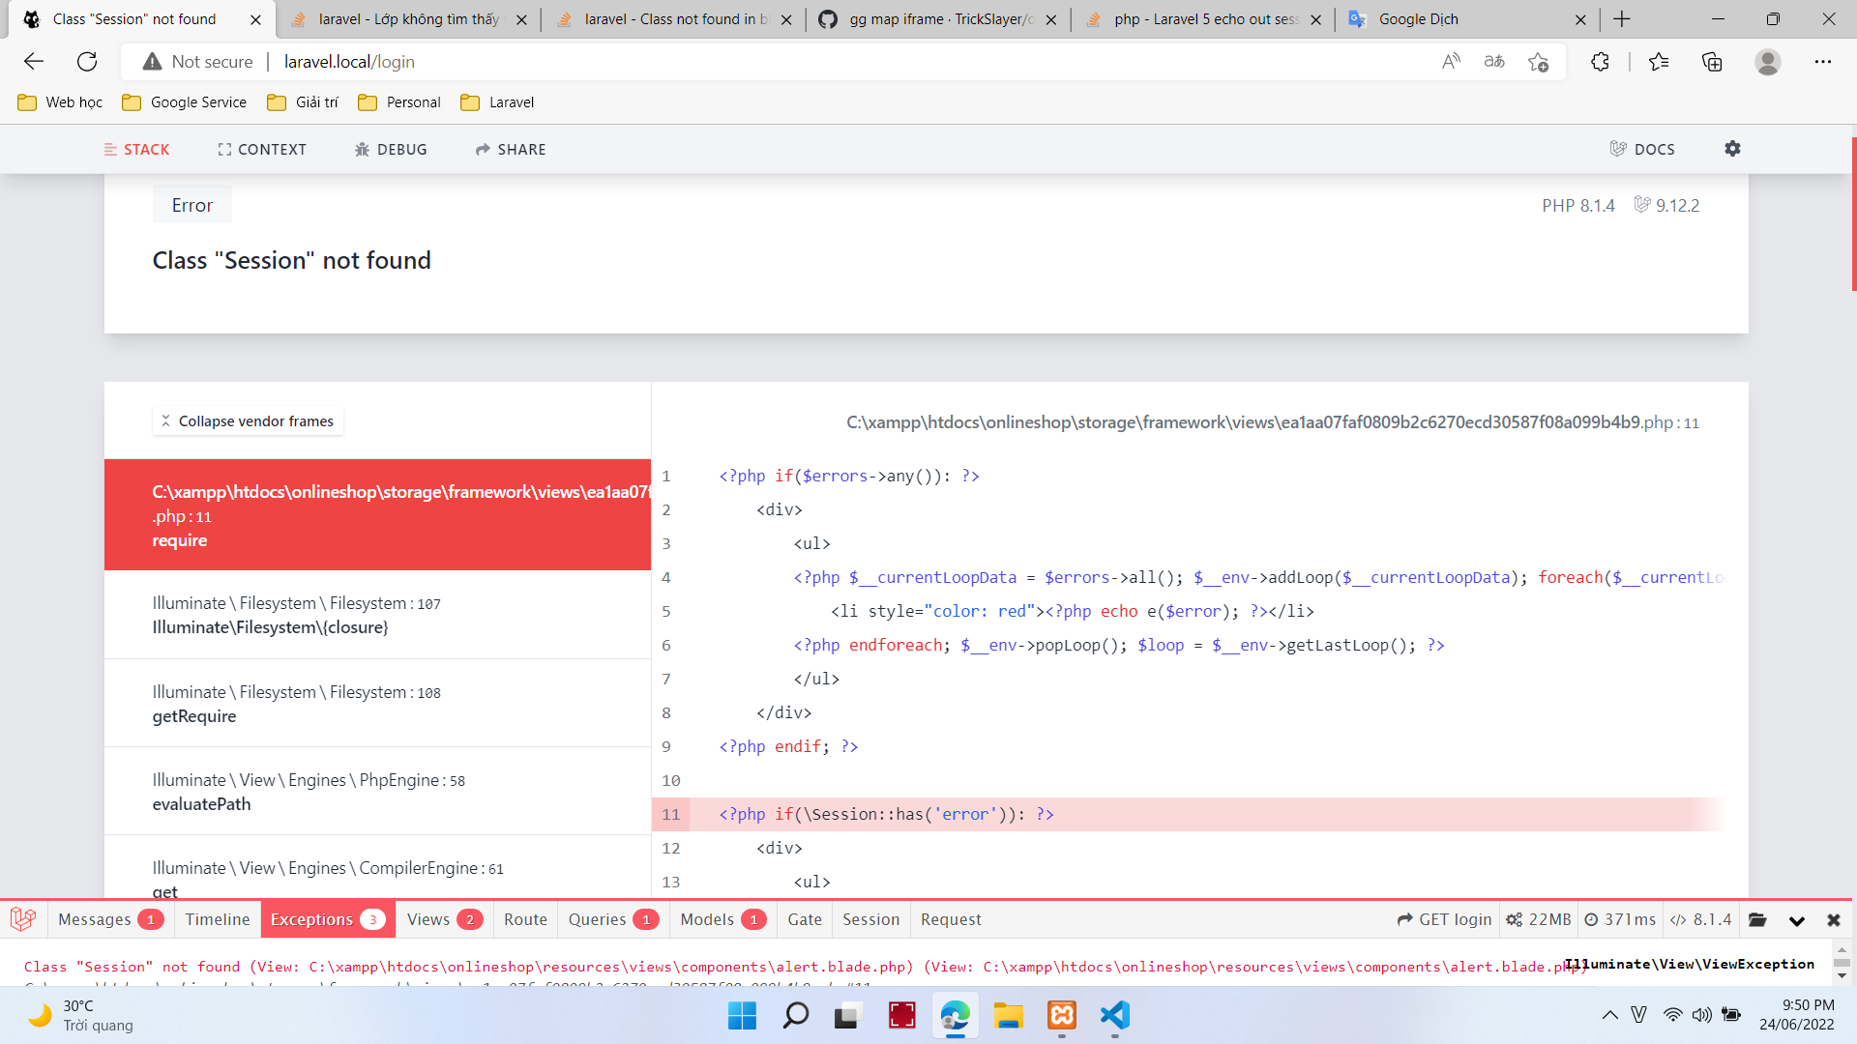Screen dimensions: 1857x1044
Task: Click the Session tab in debug bar
Action: [x=870, y=919]
